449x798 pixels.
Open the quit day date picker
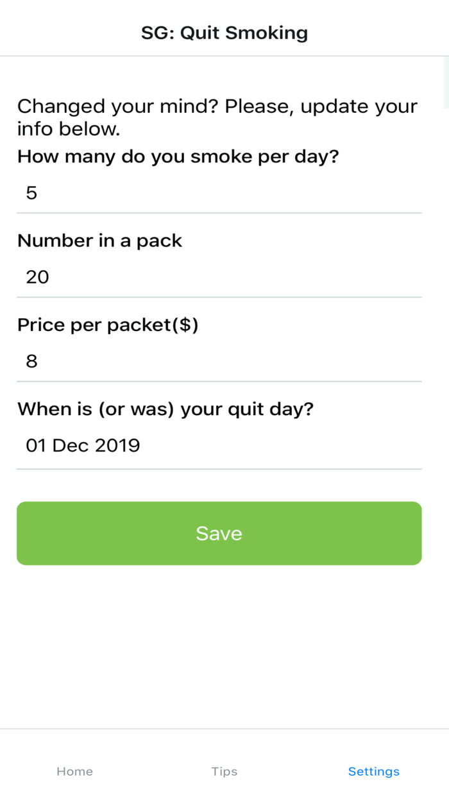[x=219, y=445]
